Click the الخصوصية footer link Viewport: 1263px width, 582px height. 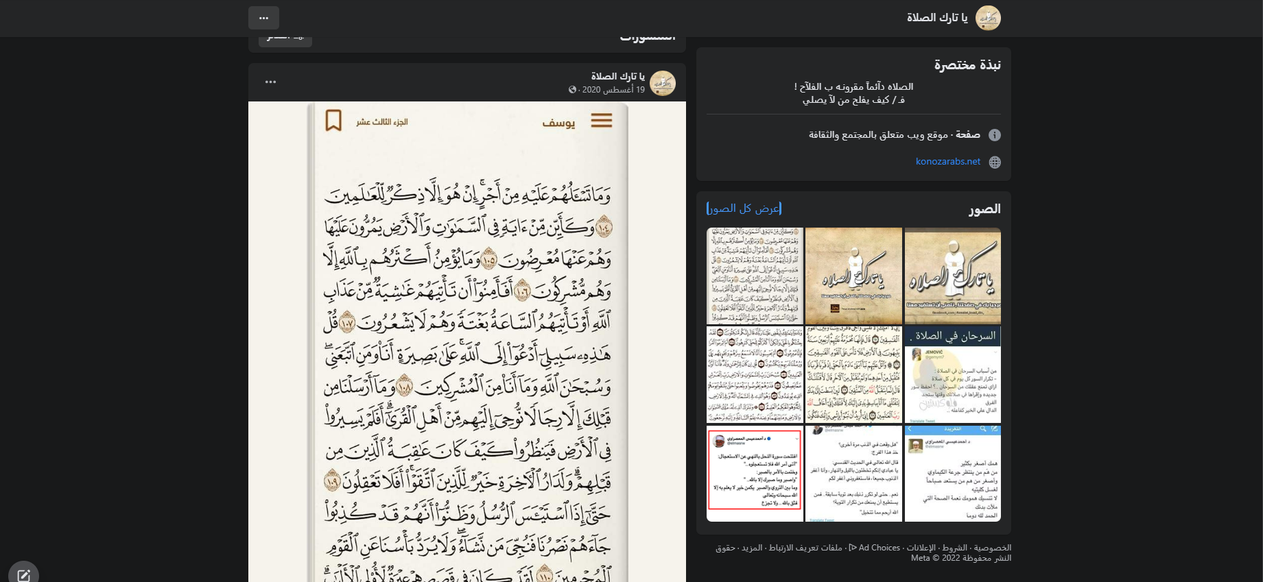click(x=992, y=548)
